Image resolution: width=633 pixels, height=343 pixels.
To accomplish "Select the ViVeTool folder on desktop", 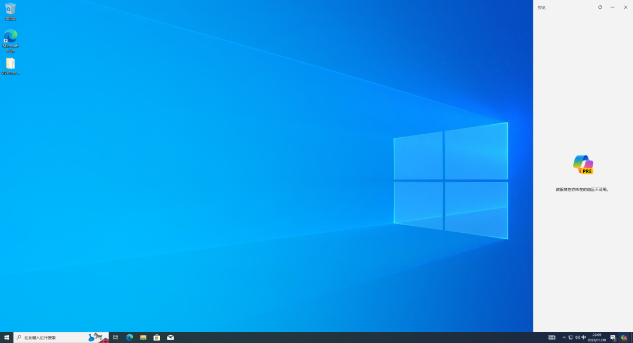I will 11,67.
